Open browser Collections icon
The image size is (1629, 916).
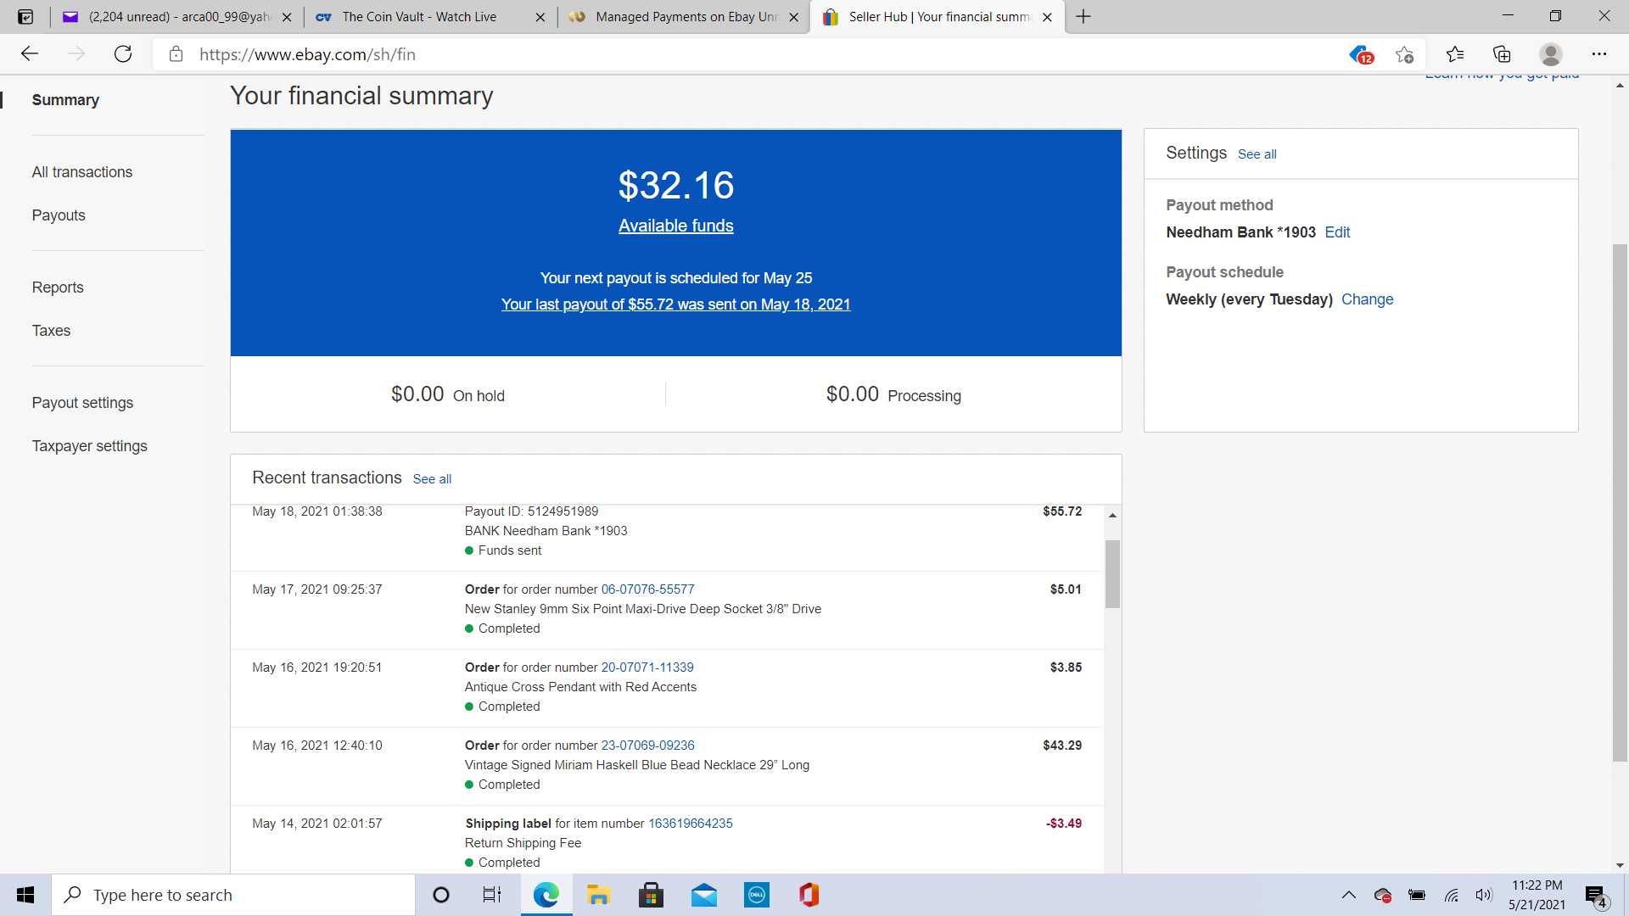1502,54
